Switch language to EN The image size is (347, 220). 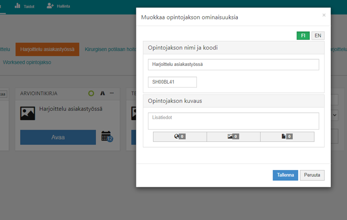point(317,36)
